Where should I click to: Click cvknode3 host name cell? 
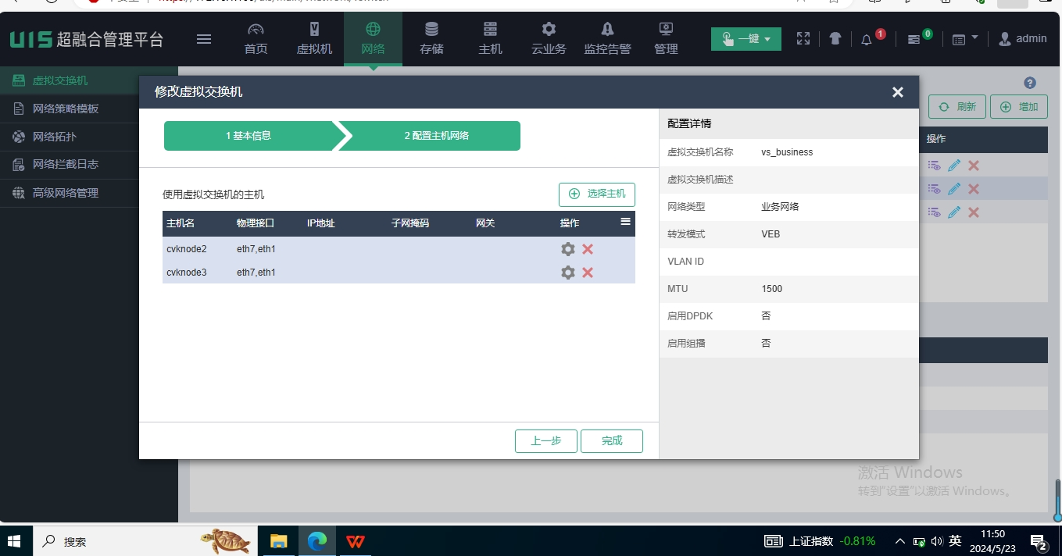coord(187,273)
